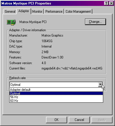Image resolution: width=115 pixels, height=126 pixels.
Task: Open the Monitor tab
Action: coord(37,12)
